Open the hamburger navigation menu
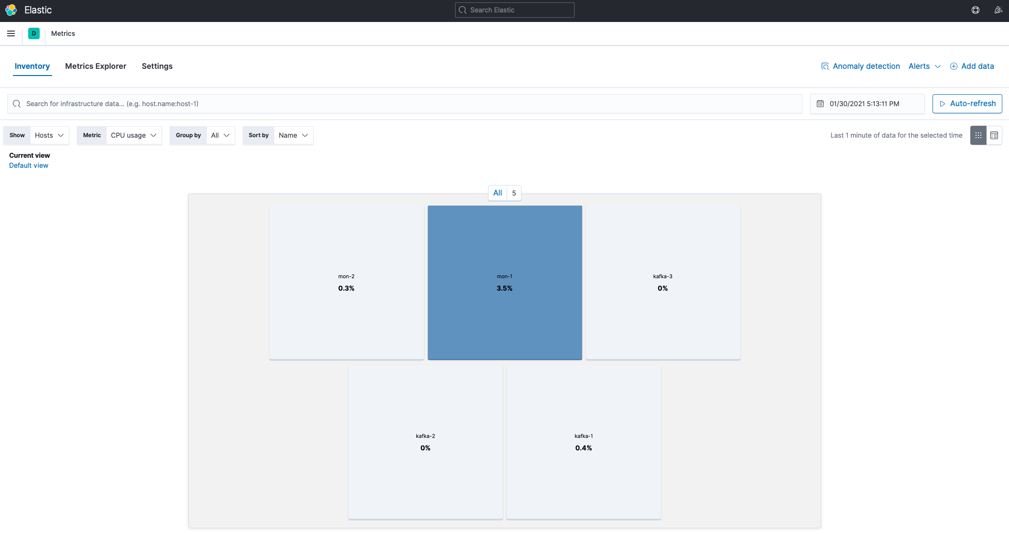Screen dimensions: 1009x534 point(11,33)
